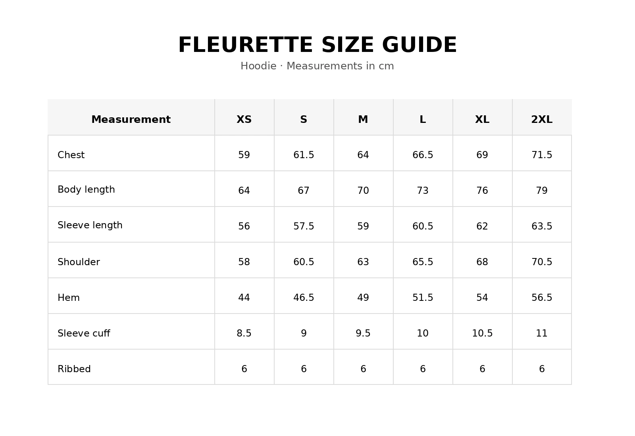Select the Body length row label
635x436 pixels.
pyautogui.click(x=86, y=189)
